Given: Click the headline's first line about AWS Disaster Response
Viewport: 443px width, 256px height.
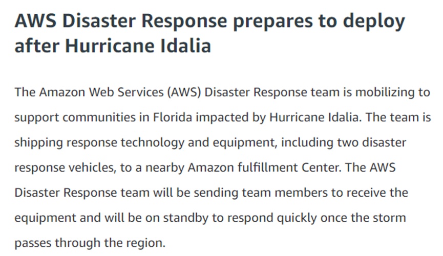Looking at the screenshot, I should click(210, 22).
